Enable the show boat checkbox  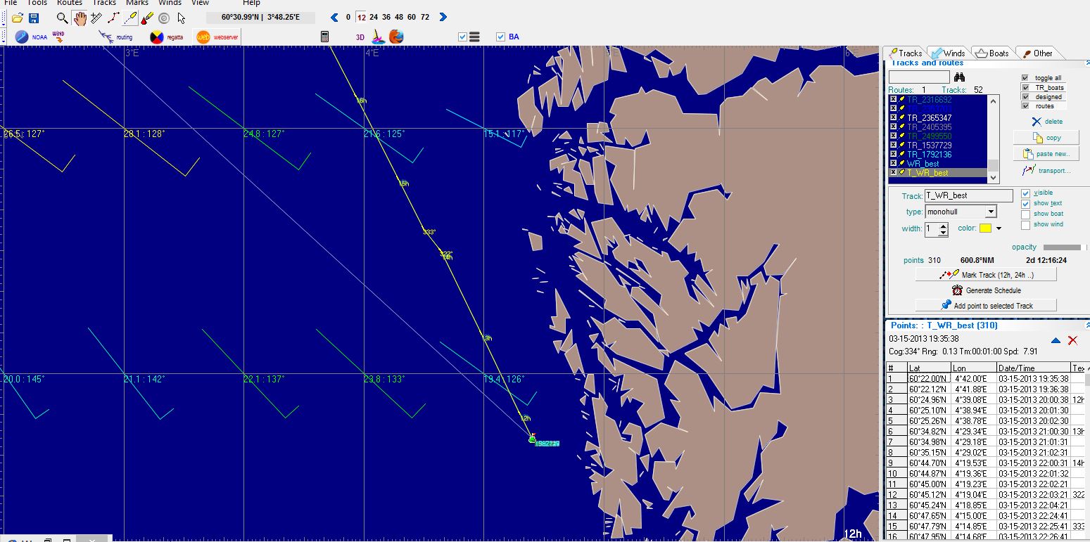coord(1025,214)
